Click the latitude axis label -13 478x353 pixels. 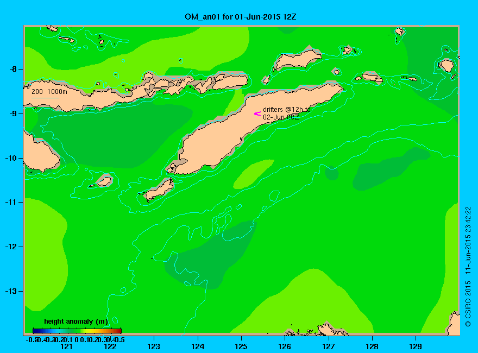(x=11, y=292)
